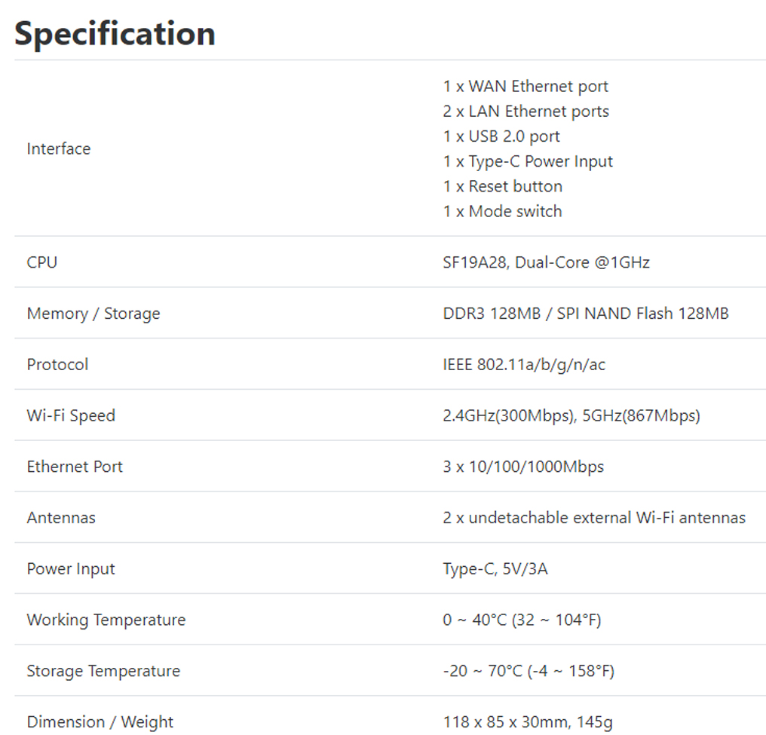Click the Protocol row label
766x735 pixels.
point(57,364)
